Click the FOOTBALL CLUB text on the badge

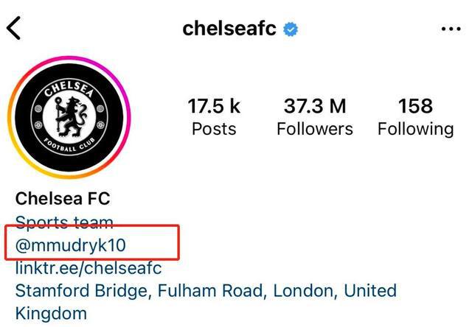click(x=69, y=144)
